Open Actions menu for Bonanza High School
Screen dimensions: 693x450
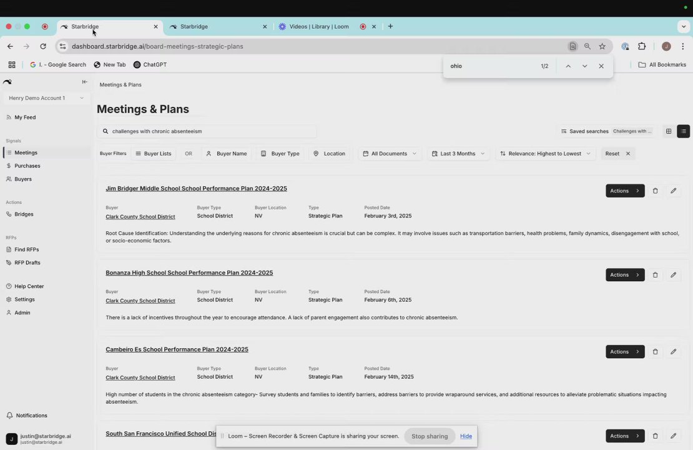625,275
